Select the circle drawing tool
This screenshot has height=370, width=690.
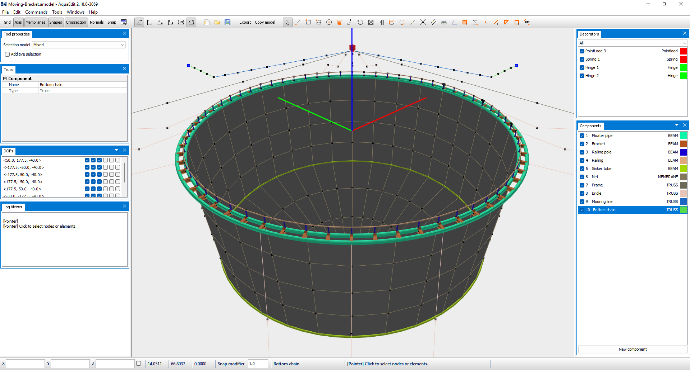(x=329, y=22)
